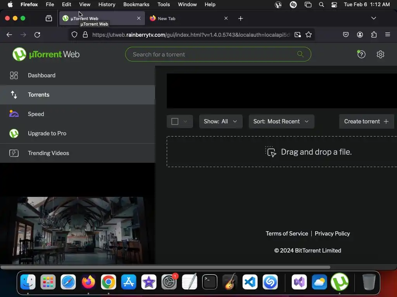
Task: Open Google Chrome from the Dock
Action: 109,282
